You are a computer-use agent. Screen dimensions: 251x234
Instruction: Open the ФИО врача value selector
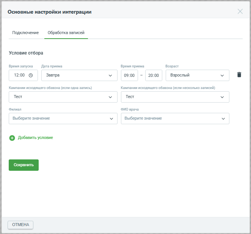pyautogui.click(x=175, y=119)
